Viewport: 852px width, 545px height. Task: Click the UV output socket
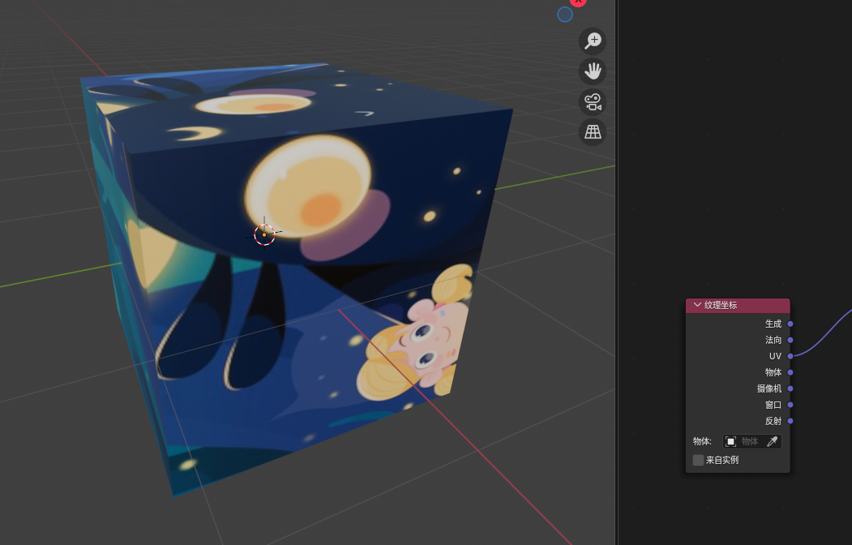click(x=790, y=356)
